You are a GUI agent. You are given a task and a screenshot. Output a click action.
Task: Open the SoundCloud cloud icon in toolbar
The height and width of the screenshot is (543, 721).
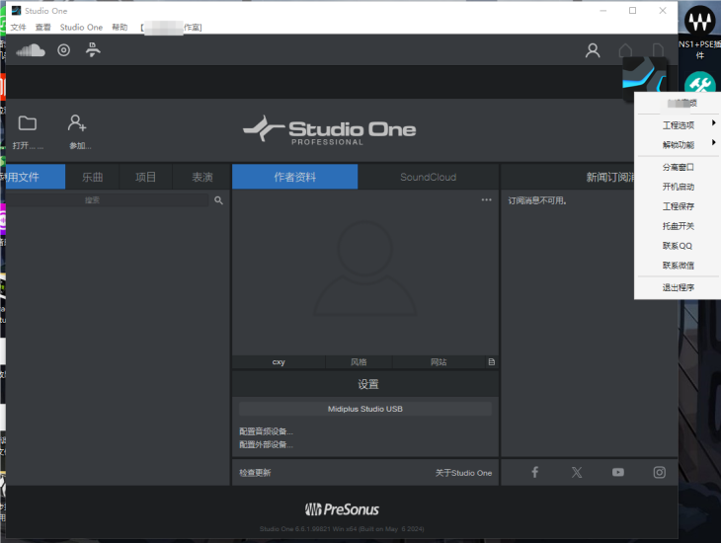click(x=31, y=50)
